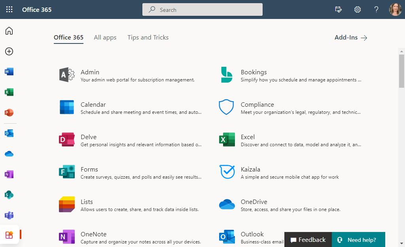405x247 pixels.
Task: Open Settings gear in the header
Action: pyautogui.click(x=358, y=9)
